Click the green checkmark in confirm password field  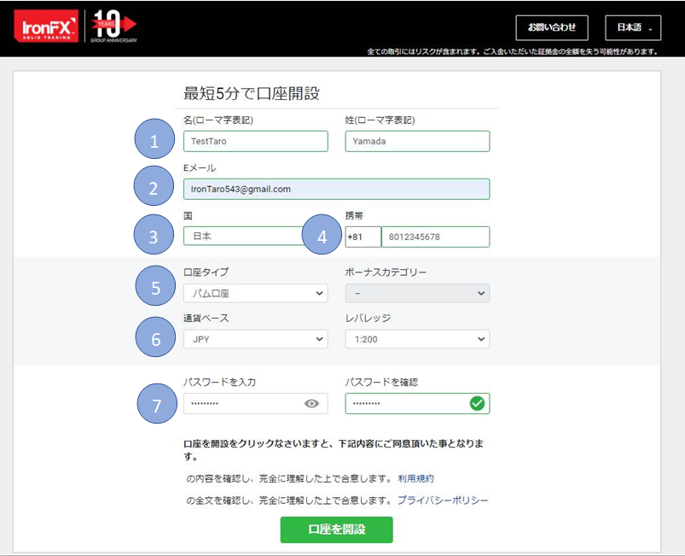(x=477, y=403)
